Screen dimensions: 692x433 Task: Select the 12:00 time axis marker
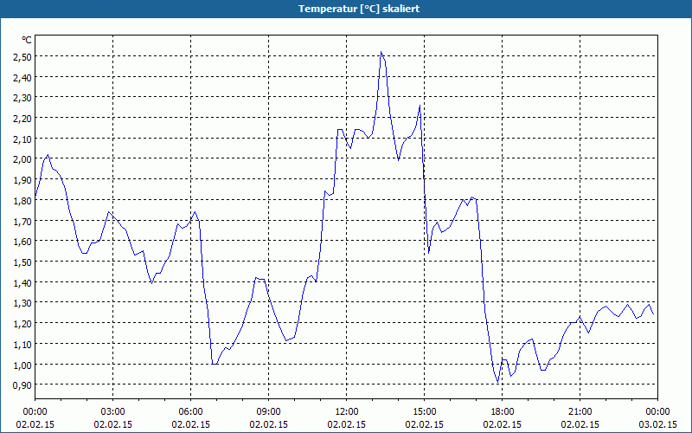[x=347, y=412]
